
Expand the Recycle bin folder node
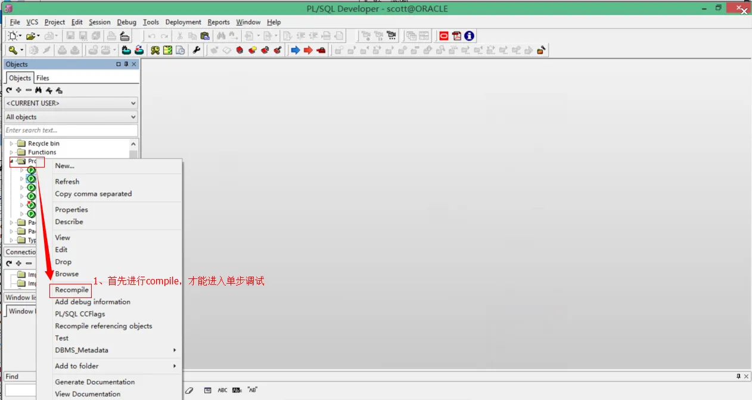(11, 144)
